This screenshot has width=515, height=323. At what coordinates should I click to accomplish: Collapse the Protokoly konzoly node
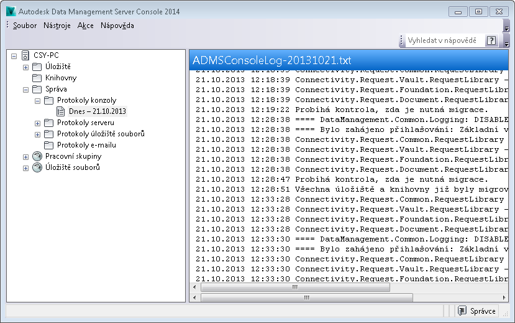[37, 101]
